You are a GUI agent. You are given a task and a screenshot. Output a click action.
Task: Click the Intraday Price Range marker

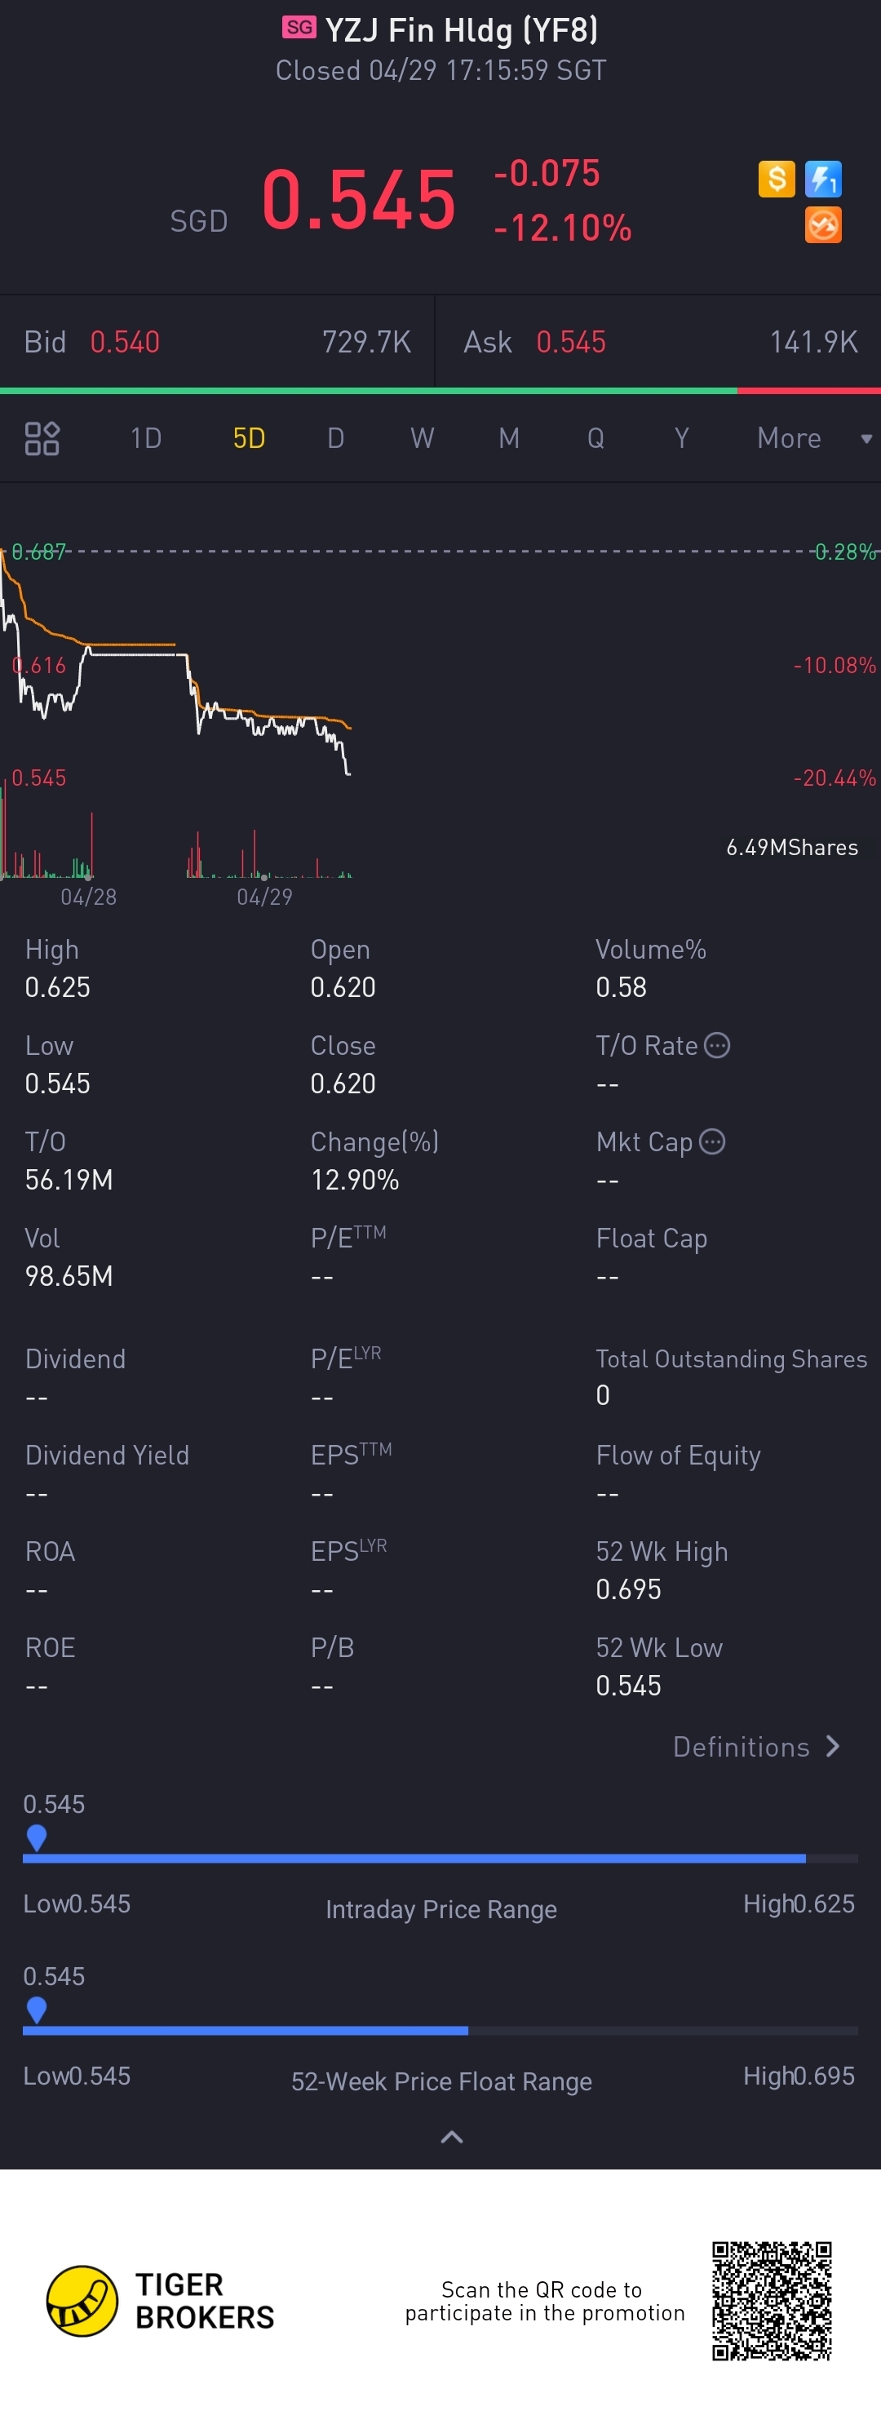click(37, 1837)
